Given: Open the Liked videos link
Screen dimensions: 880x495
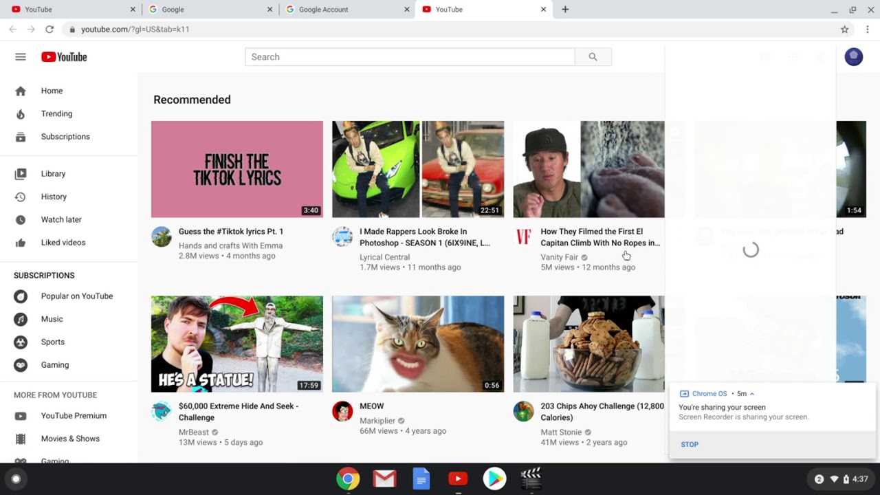Looking at the screenshot, I should click(x=63, y=243).
